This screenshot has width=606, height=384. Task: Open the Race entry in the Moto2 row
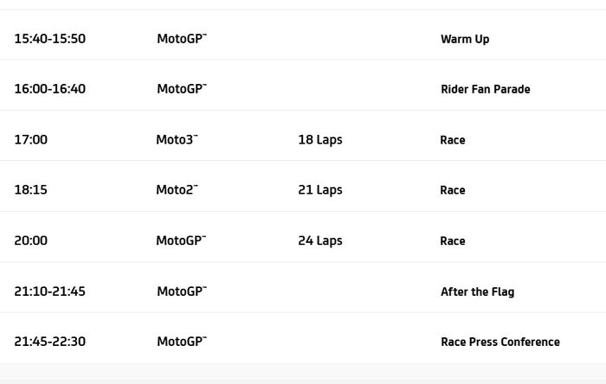point(453,190)
